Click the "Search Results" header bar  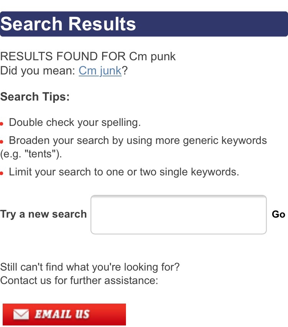[x=144, y=24]
